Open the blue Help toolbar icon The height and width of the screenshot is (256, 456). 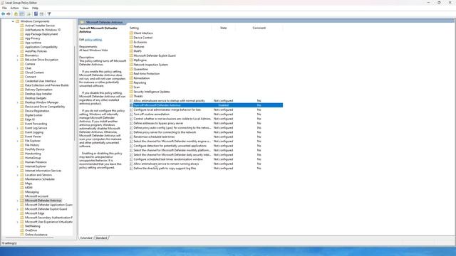(36, 14)
